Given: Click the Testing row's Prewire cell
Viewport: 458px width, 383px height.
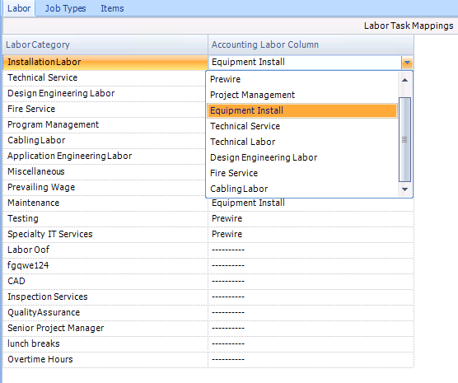Looking at the screenshot, I should pos(311,219).
